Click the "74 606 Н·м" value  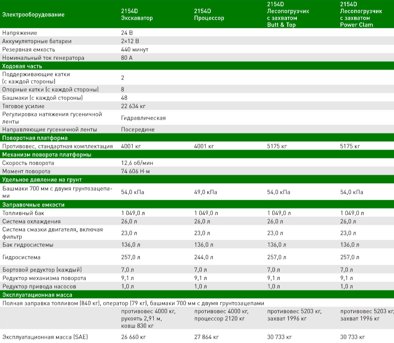135,171
